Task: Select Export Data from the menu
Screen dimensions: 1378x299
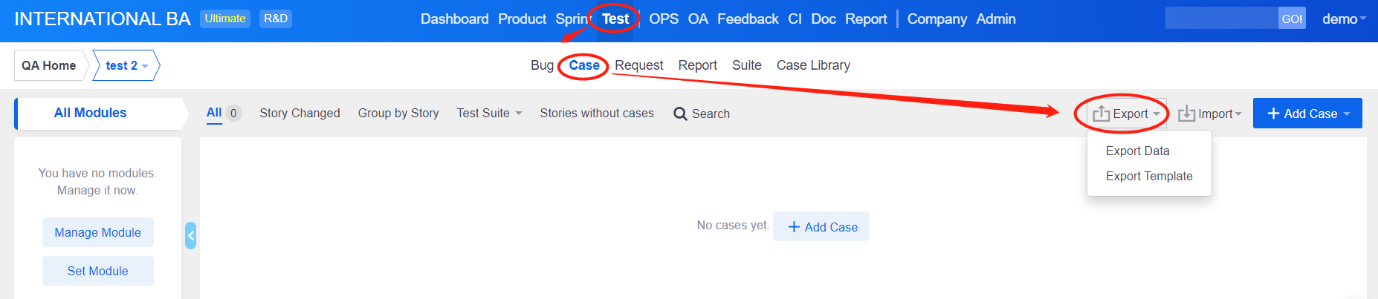Action: pyautogui.click(x=1137, y=151)
